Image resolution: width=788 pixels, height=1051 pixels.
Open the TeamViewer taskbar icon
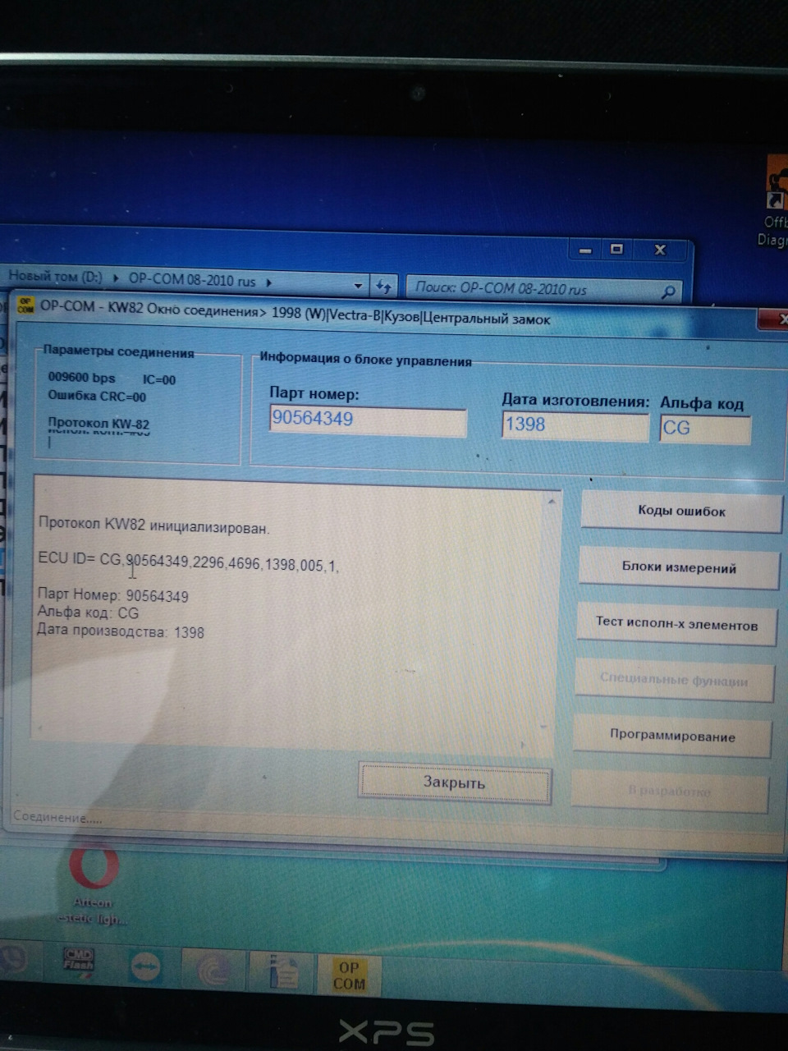tap(146, 967)
